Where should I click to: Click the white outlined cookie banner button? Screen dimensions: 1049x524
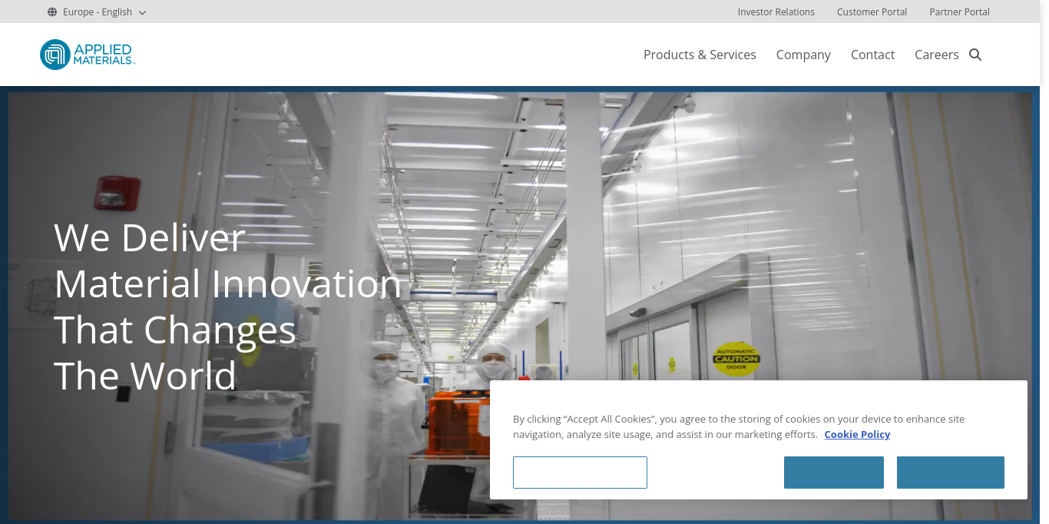click(x=580, y=473)
